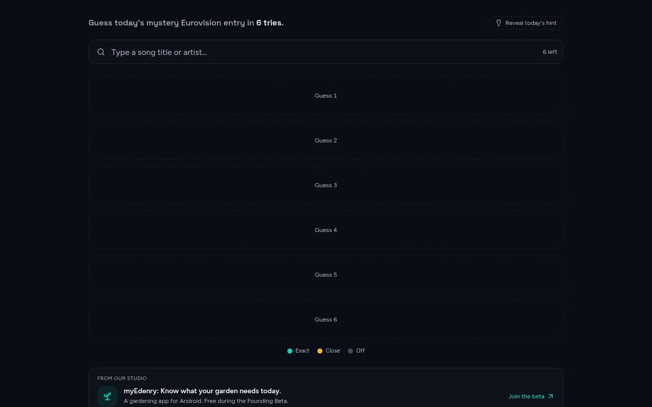Screen dimensions: 652x407
Task: Select the Guess 3 slot
Action: (326, 185)
